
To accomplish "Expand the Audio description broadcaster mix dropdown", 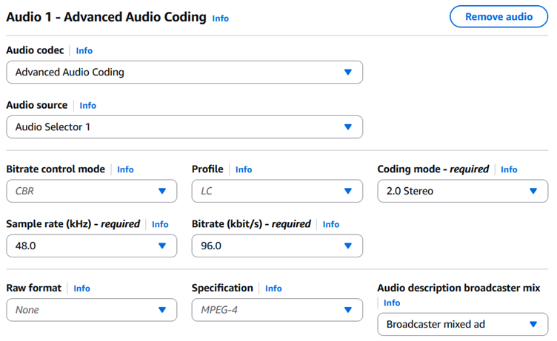I will tap(462, 324).
